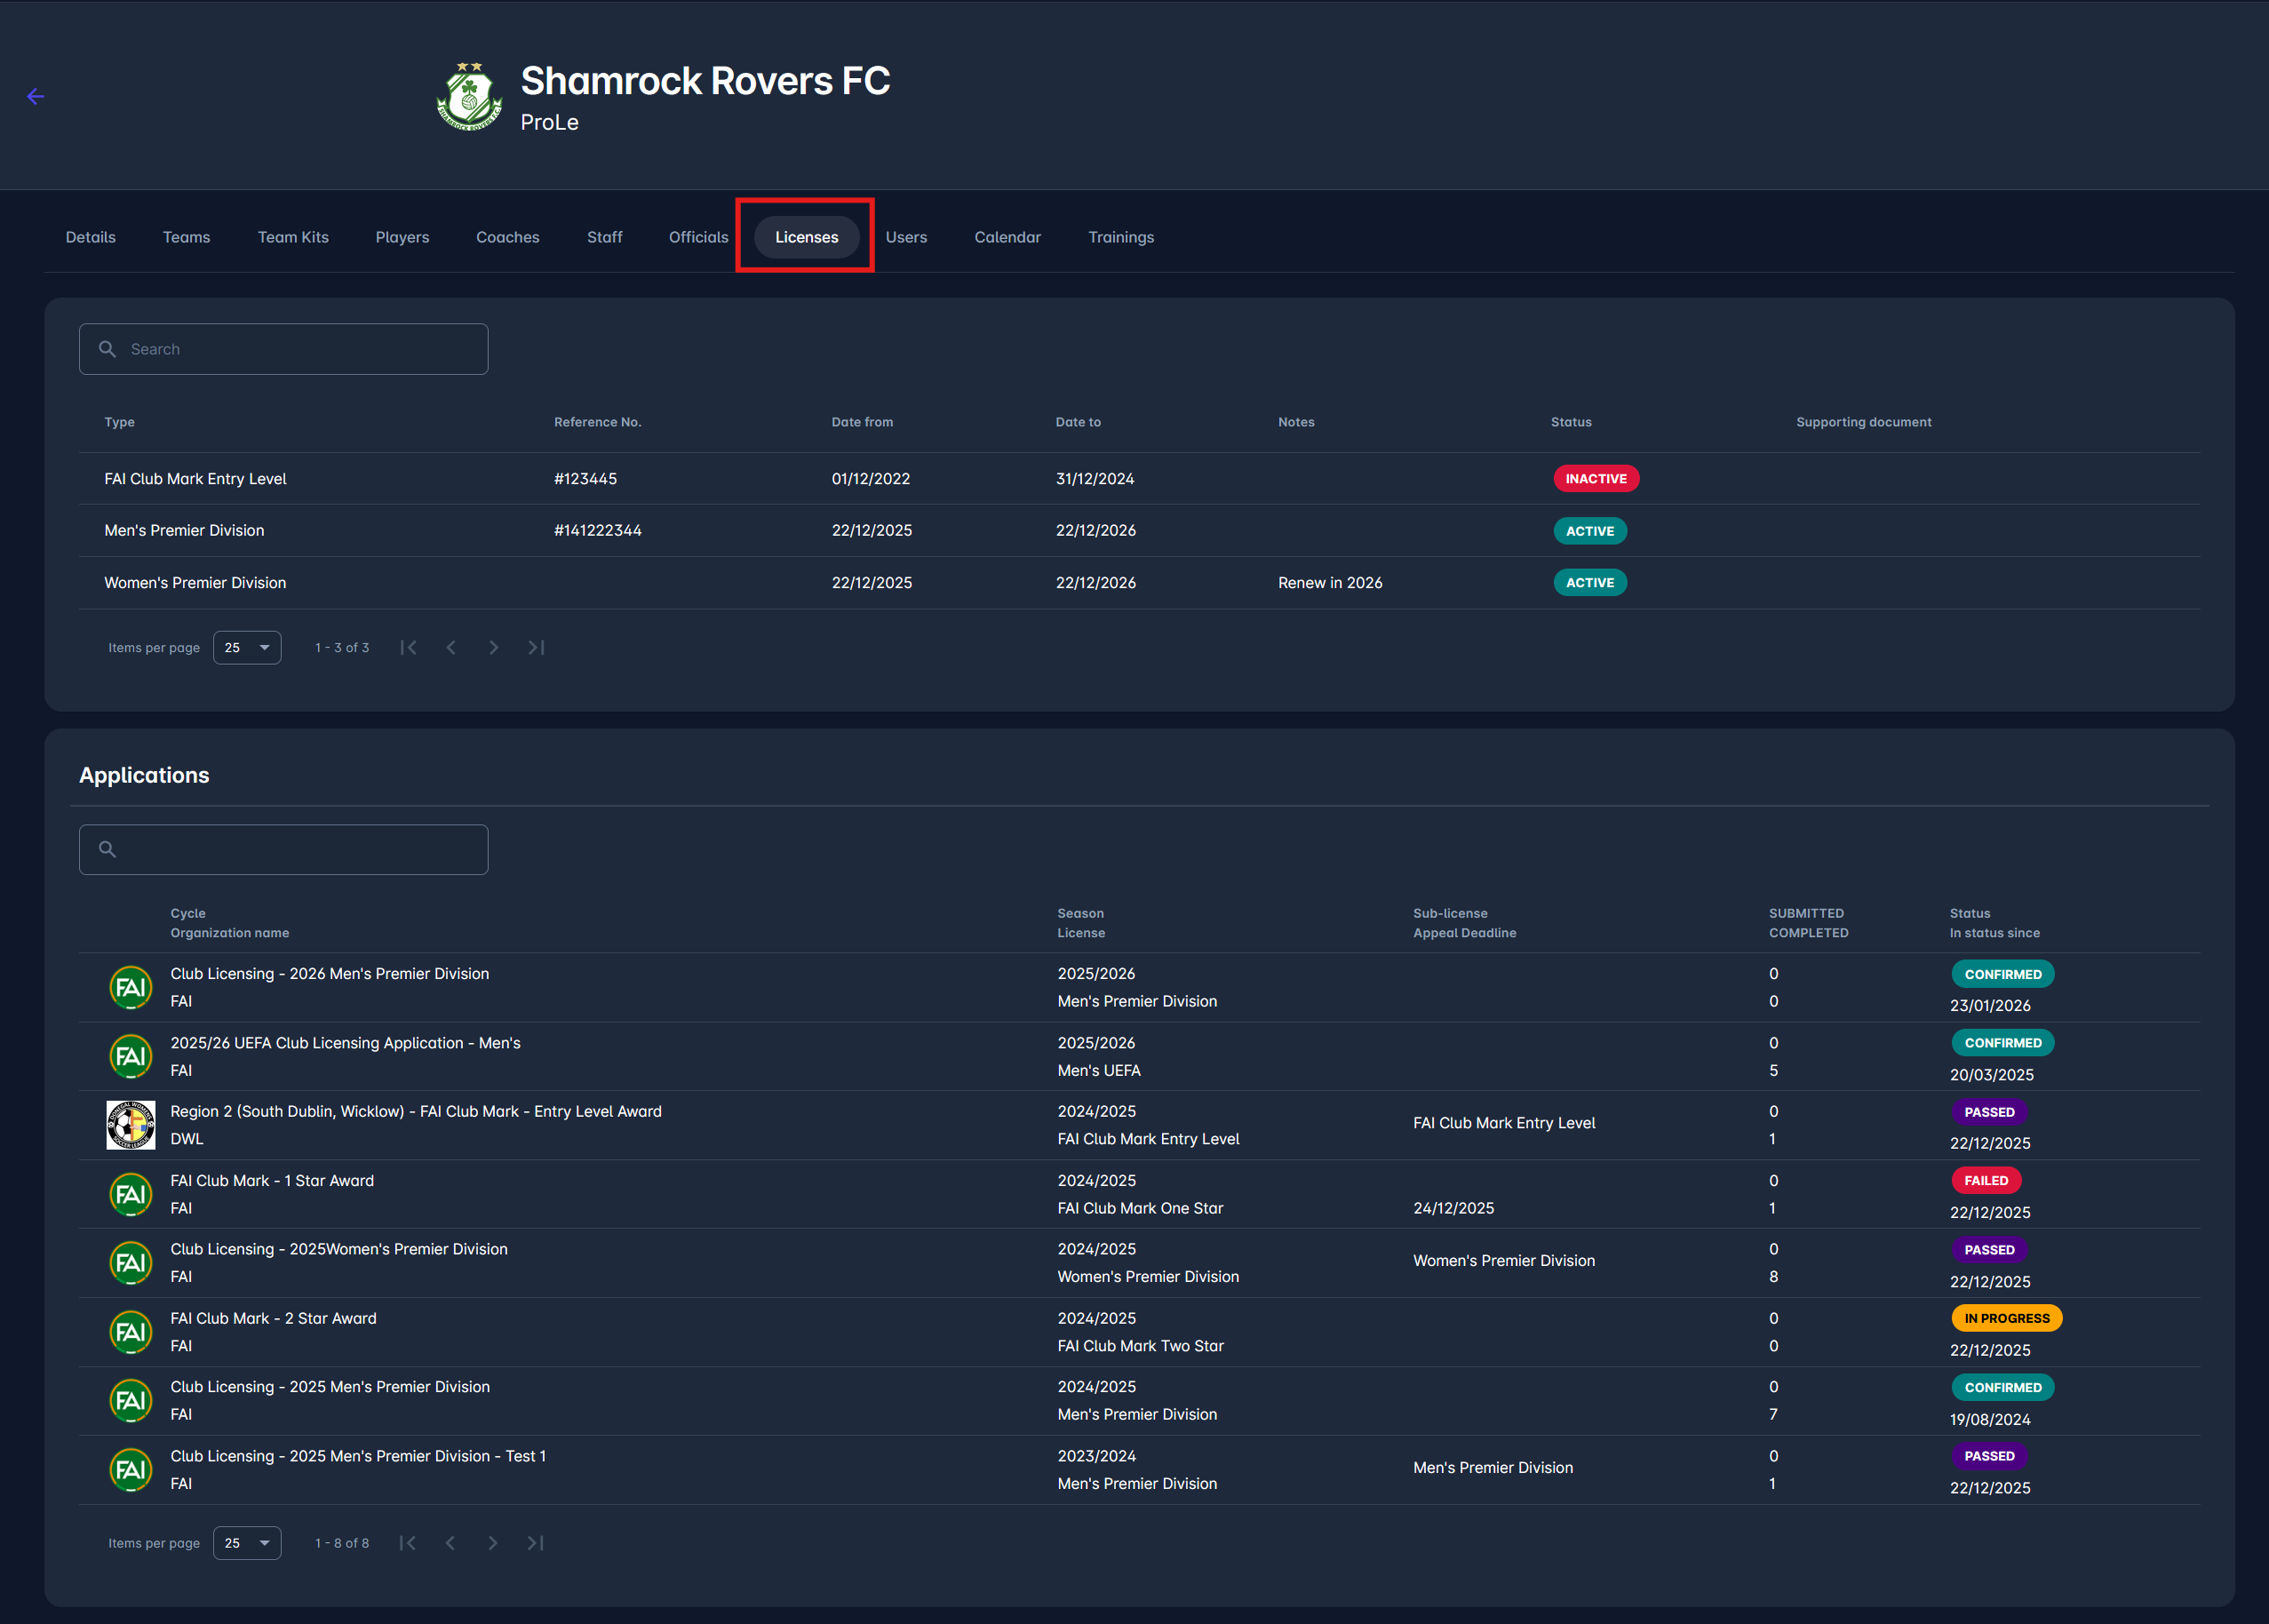Go to previous page of applications table
The image size is (2269, 1624).
pyautogui.click(x=450, y=1543)
